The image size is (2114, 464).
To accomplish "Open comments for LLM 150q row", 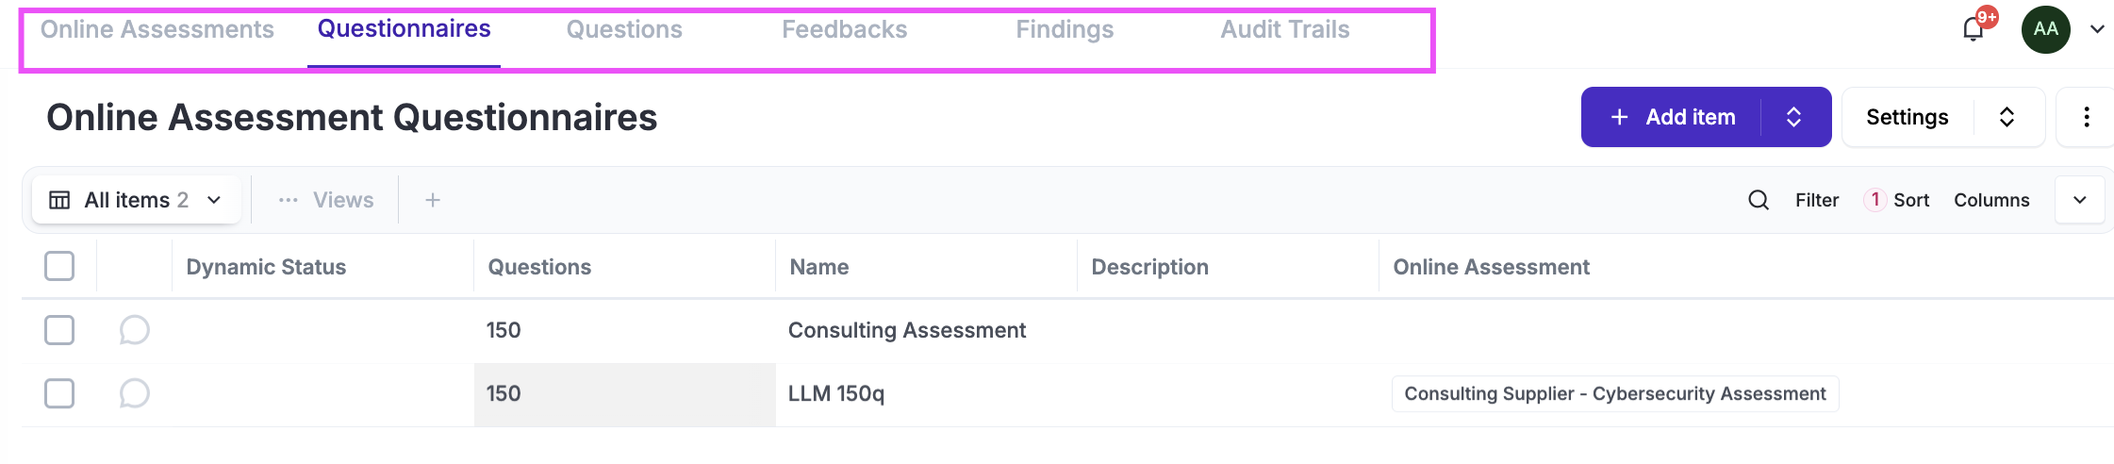I will [x=134, y=393].
